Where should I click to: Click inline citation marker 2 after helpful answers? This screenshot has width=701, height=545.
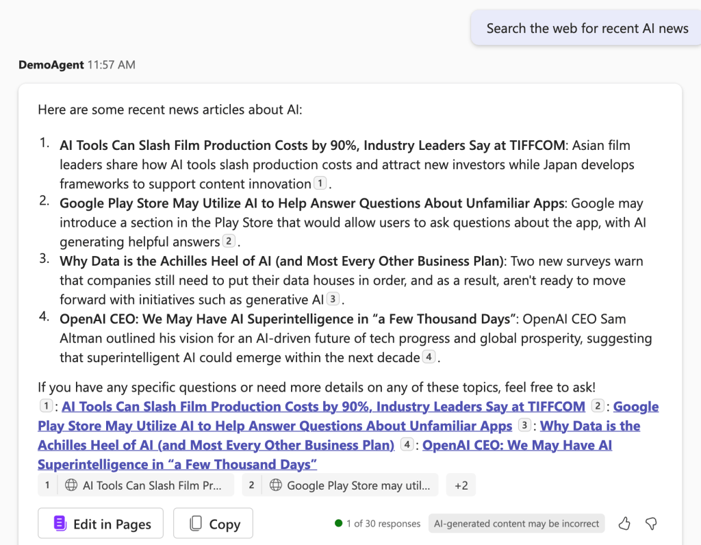coord(229,242)
